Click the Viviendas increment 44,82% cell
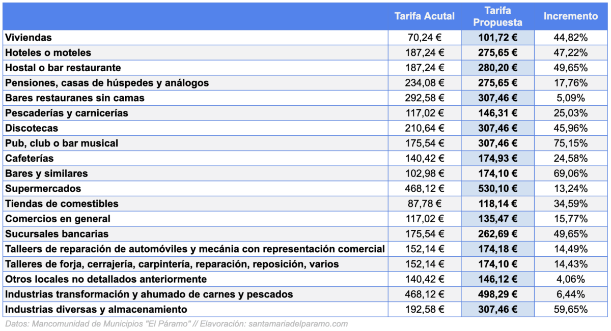This screenshot has width=611, height=331. coord(571,38)
